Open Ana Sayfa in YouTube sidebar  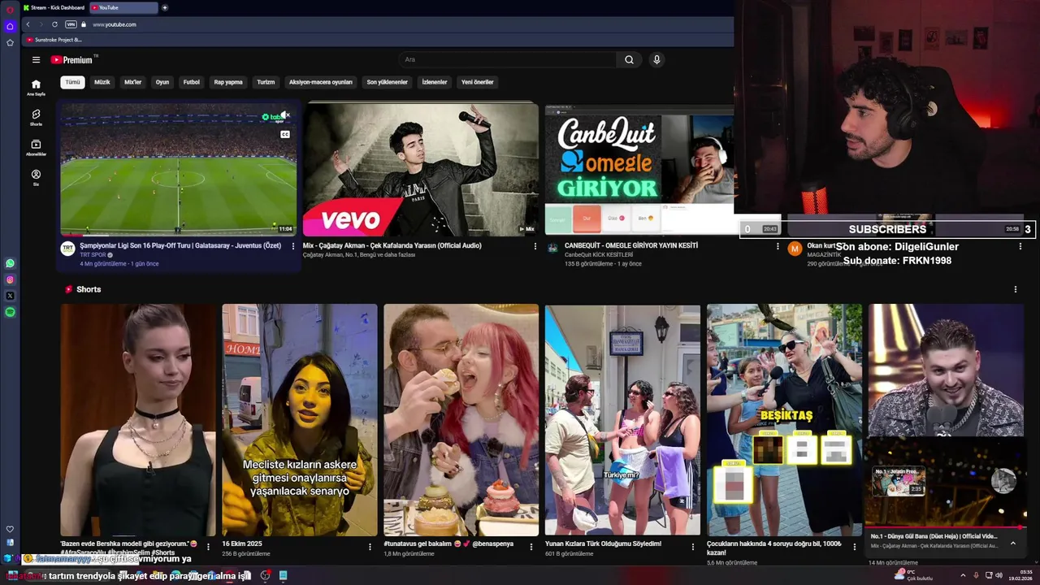click(36, 88)
